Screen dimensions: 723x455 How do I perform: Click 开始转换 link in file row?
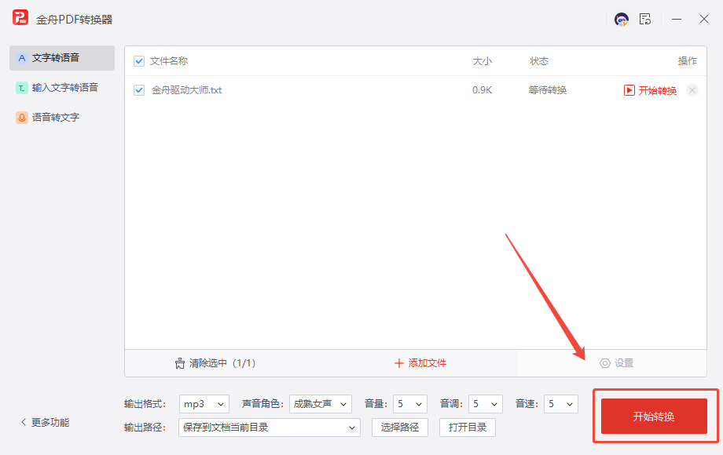point(657,91)
